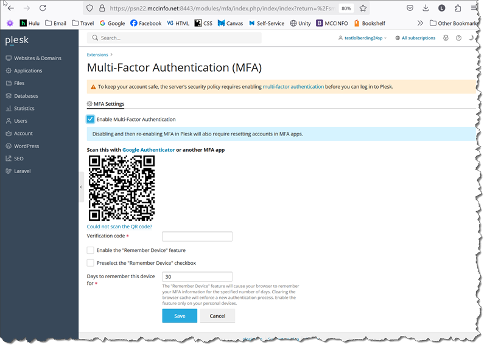This screenshot has height=348, width=487.
Task: Open the browser hamburger menu
Action: tap(474, 9)
